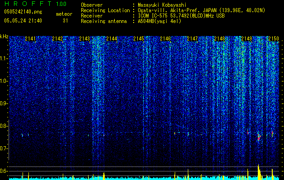Click the Receiving Location label
The width and height of the screenshot is (284, 180).
[105, 10]
